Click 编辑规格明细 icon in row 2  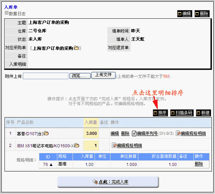tap(113, 145)
